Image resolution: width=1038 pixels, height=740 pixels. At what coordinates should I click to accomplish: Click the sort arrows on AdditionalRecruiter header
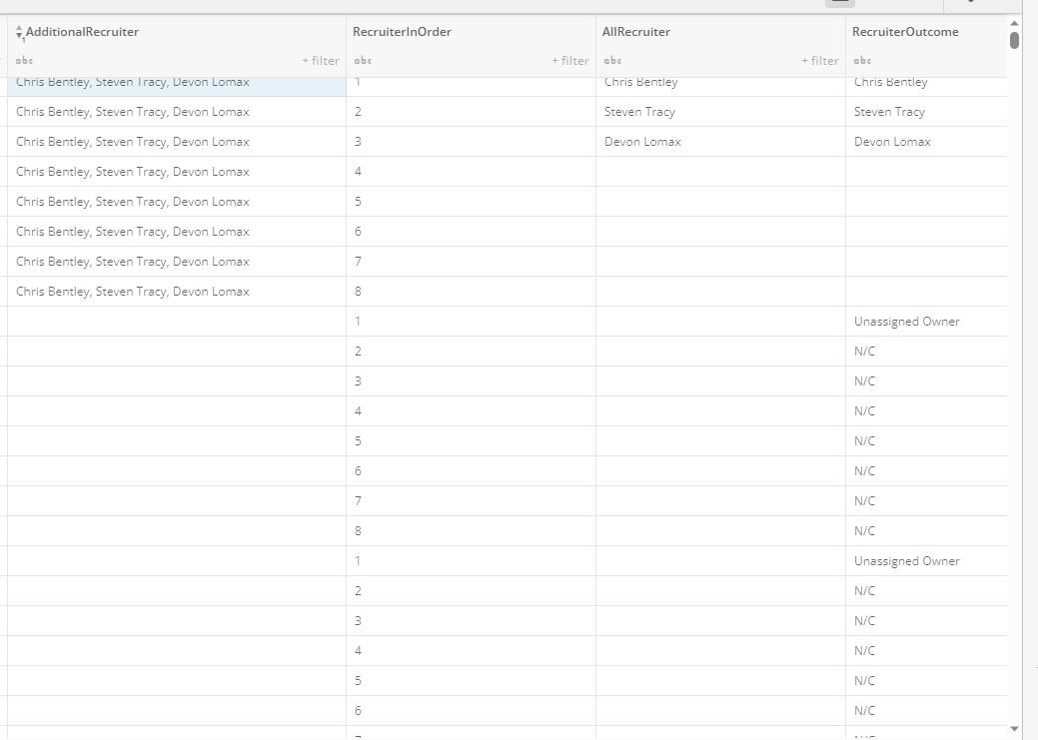[18, 31]
